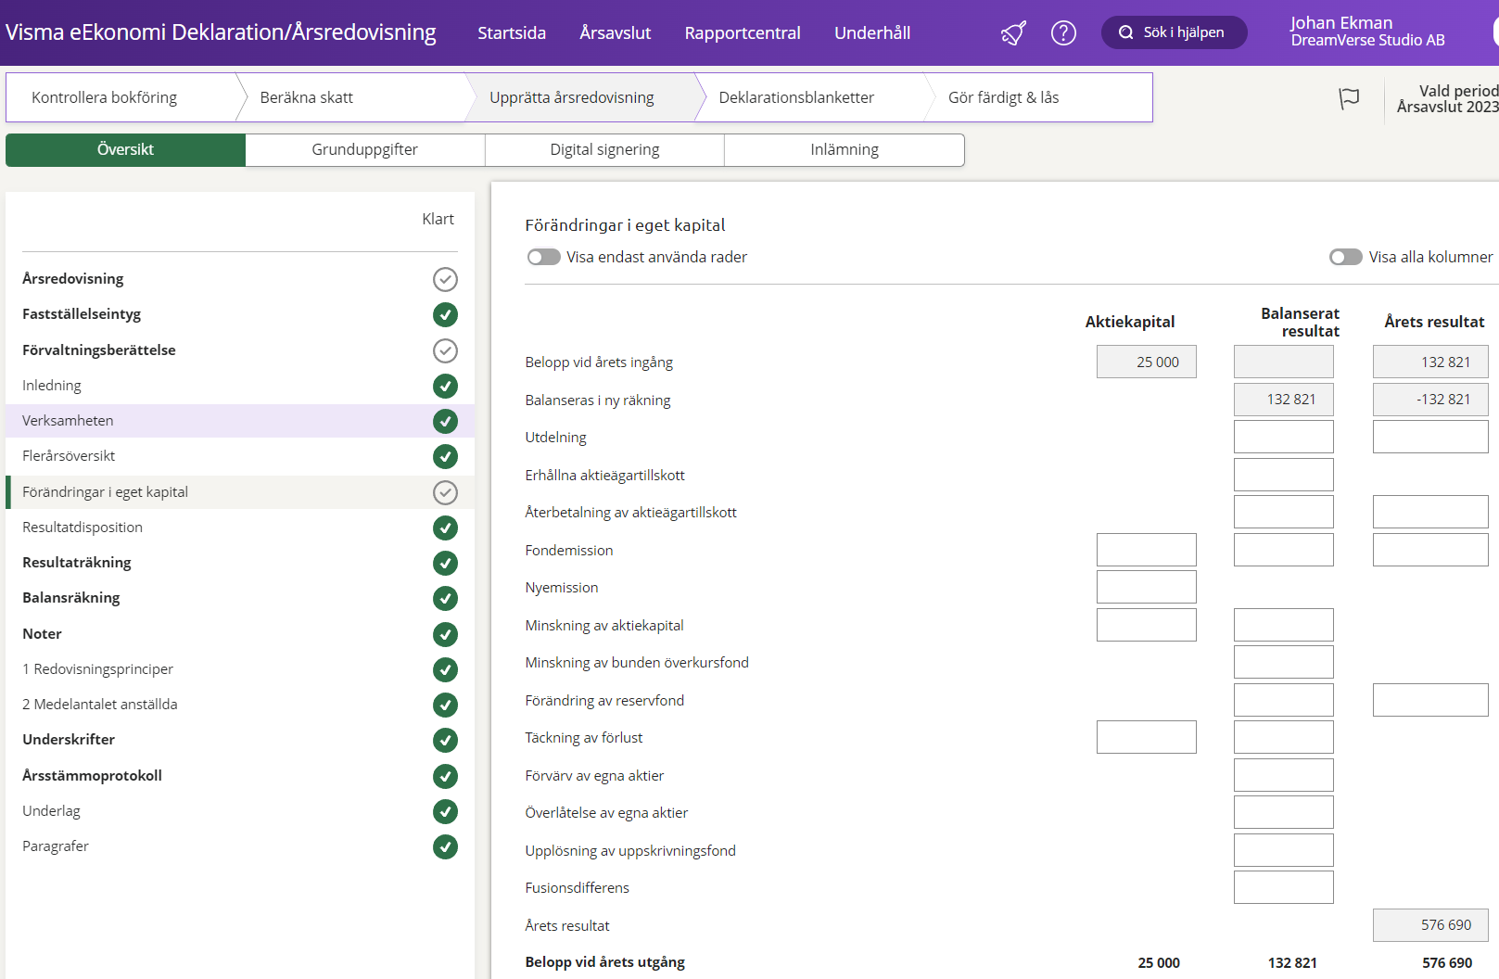Open Årsredovisning in the sidebar
This screenshot has height=979, width=1499.
[73, 279]
